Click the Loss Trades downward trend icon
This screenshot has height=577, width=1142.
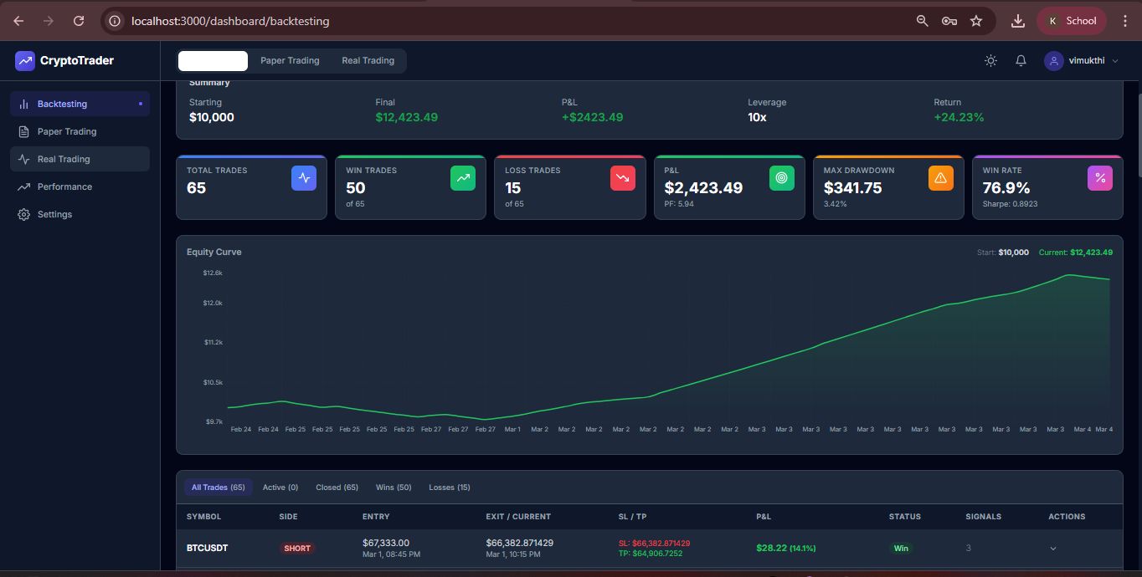click(x=622, y=177)
